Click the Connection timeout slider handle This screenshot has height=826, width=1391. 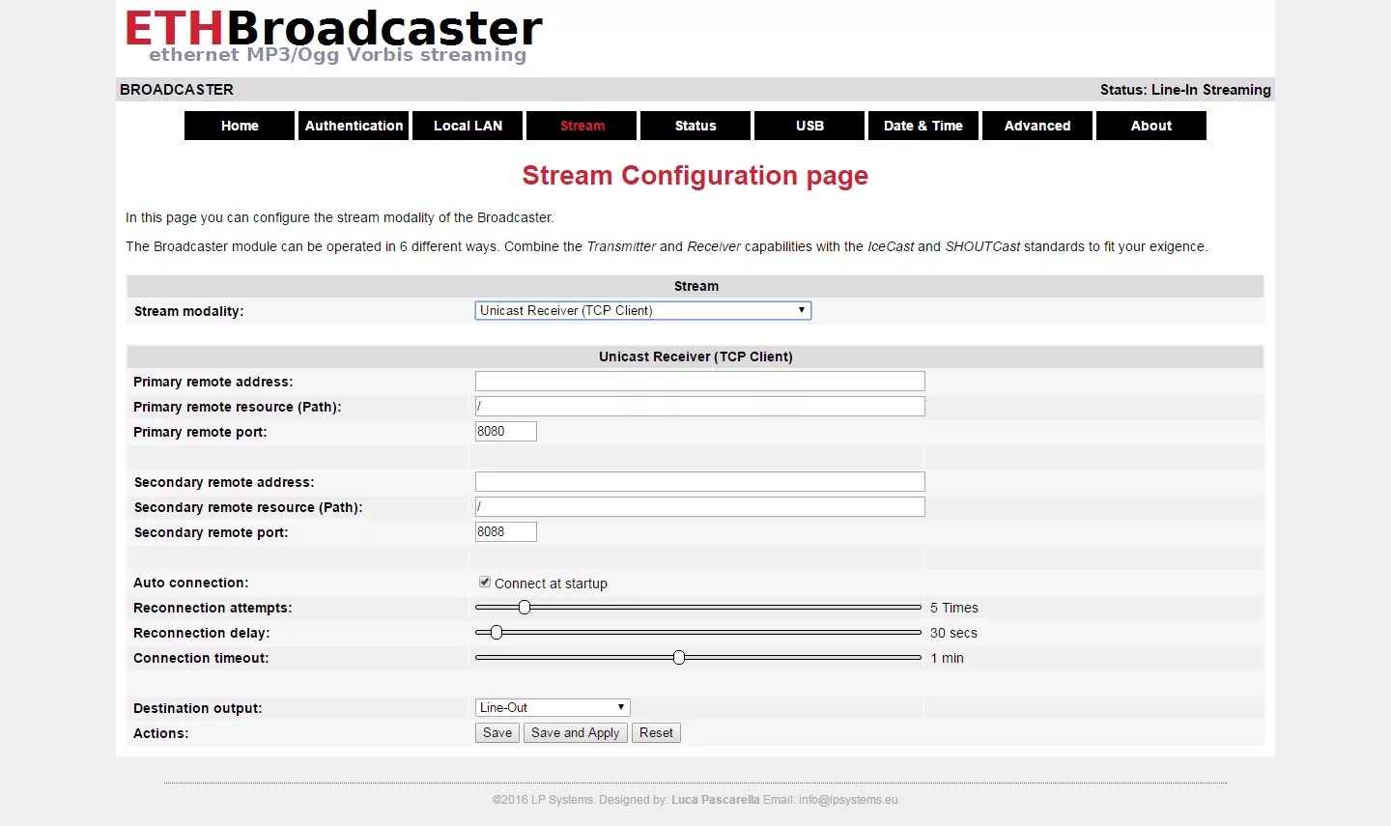pyautogui.click(x=679, y=658)
